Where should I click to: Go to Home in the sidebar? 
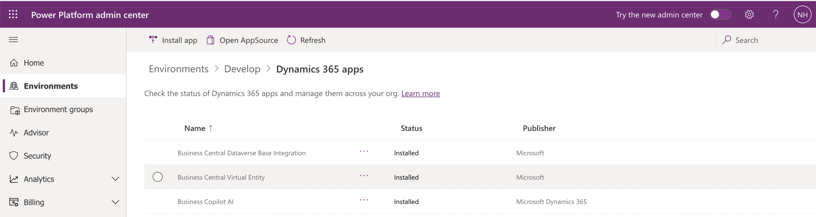click(x=34, y=63)
